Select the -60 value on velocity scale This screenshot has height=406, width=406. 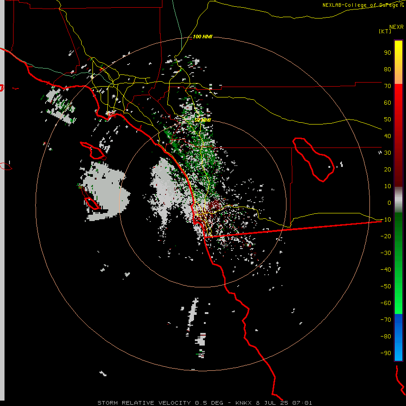click(386, 303)
